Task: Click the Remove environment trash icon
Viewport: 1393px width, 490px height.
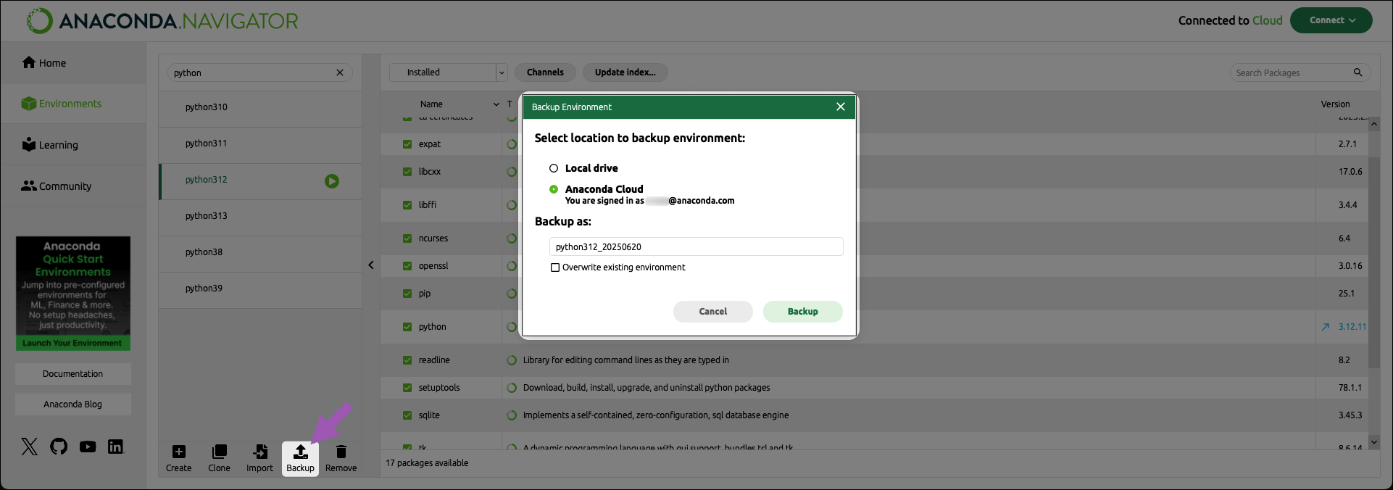Action: point(341,452)
